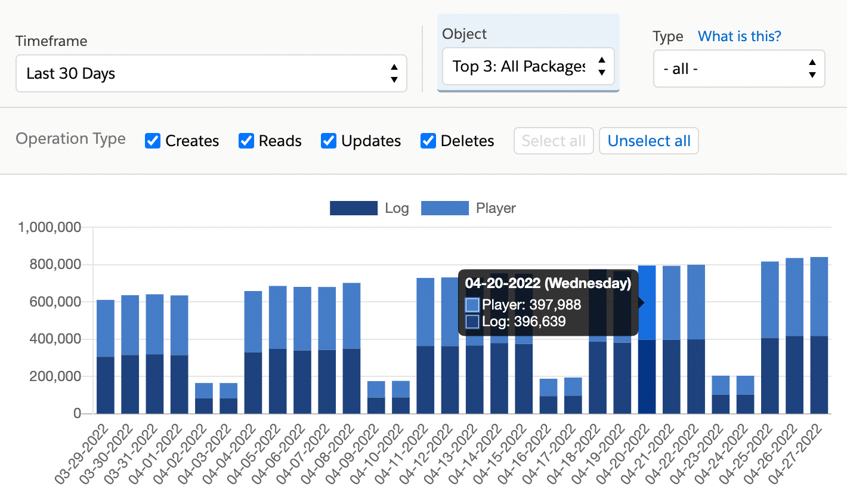
Task: Click the 200,000 y-axis label
Action: pos(54,376)
